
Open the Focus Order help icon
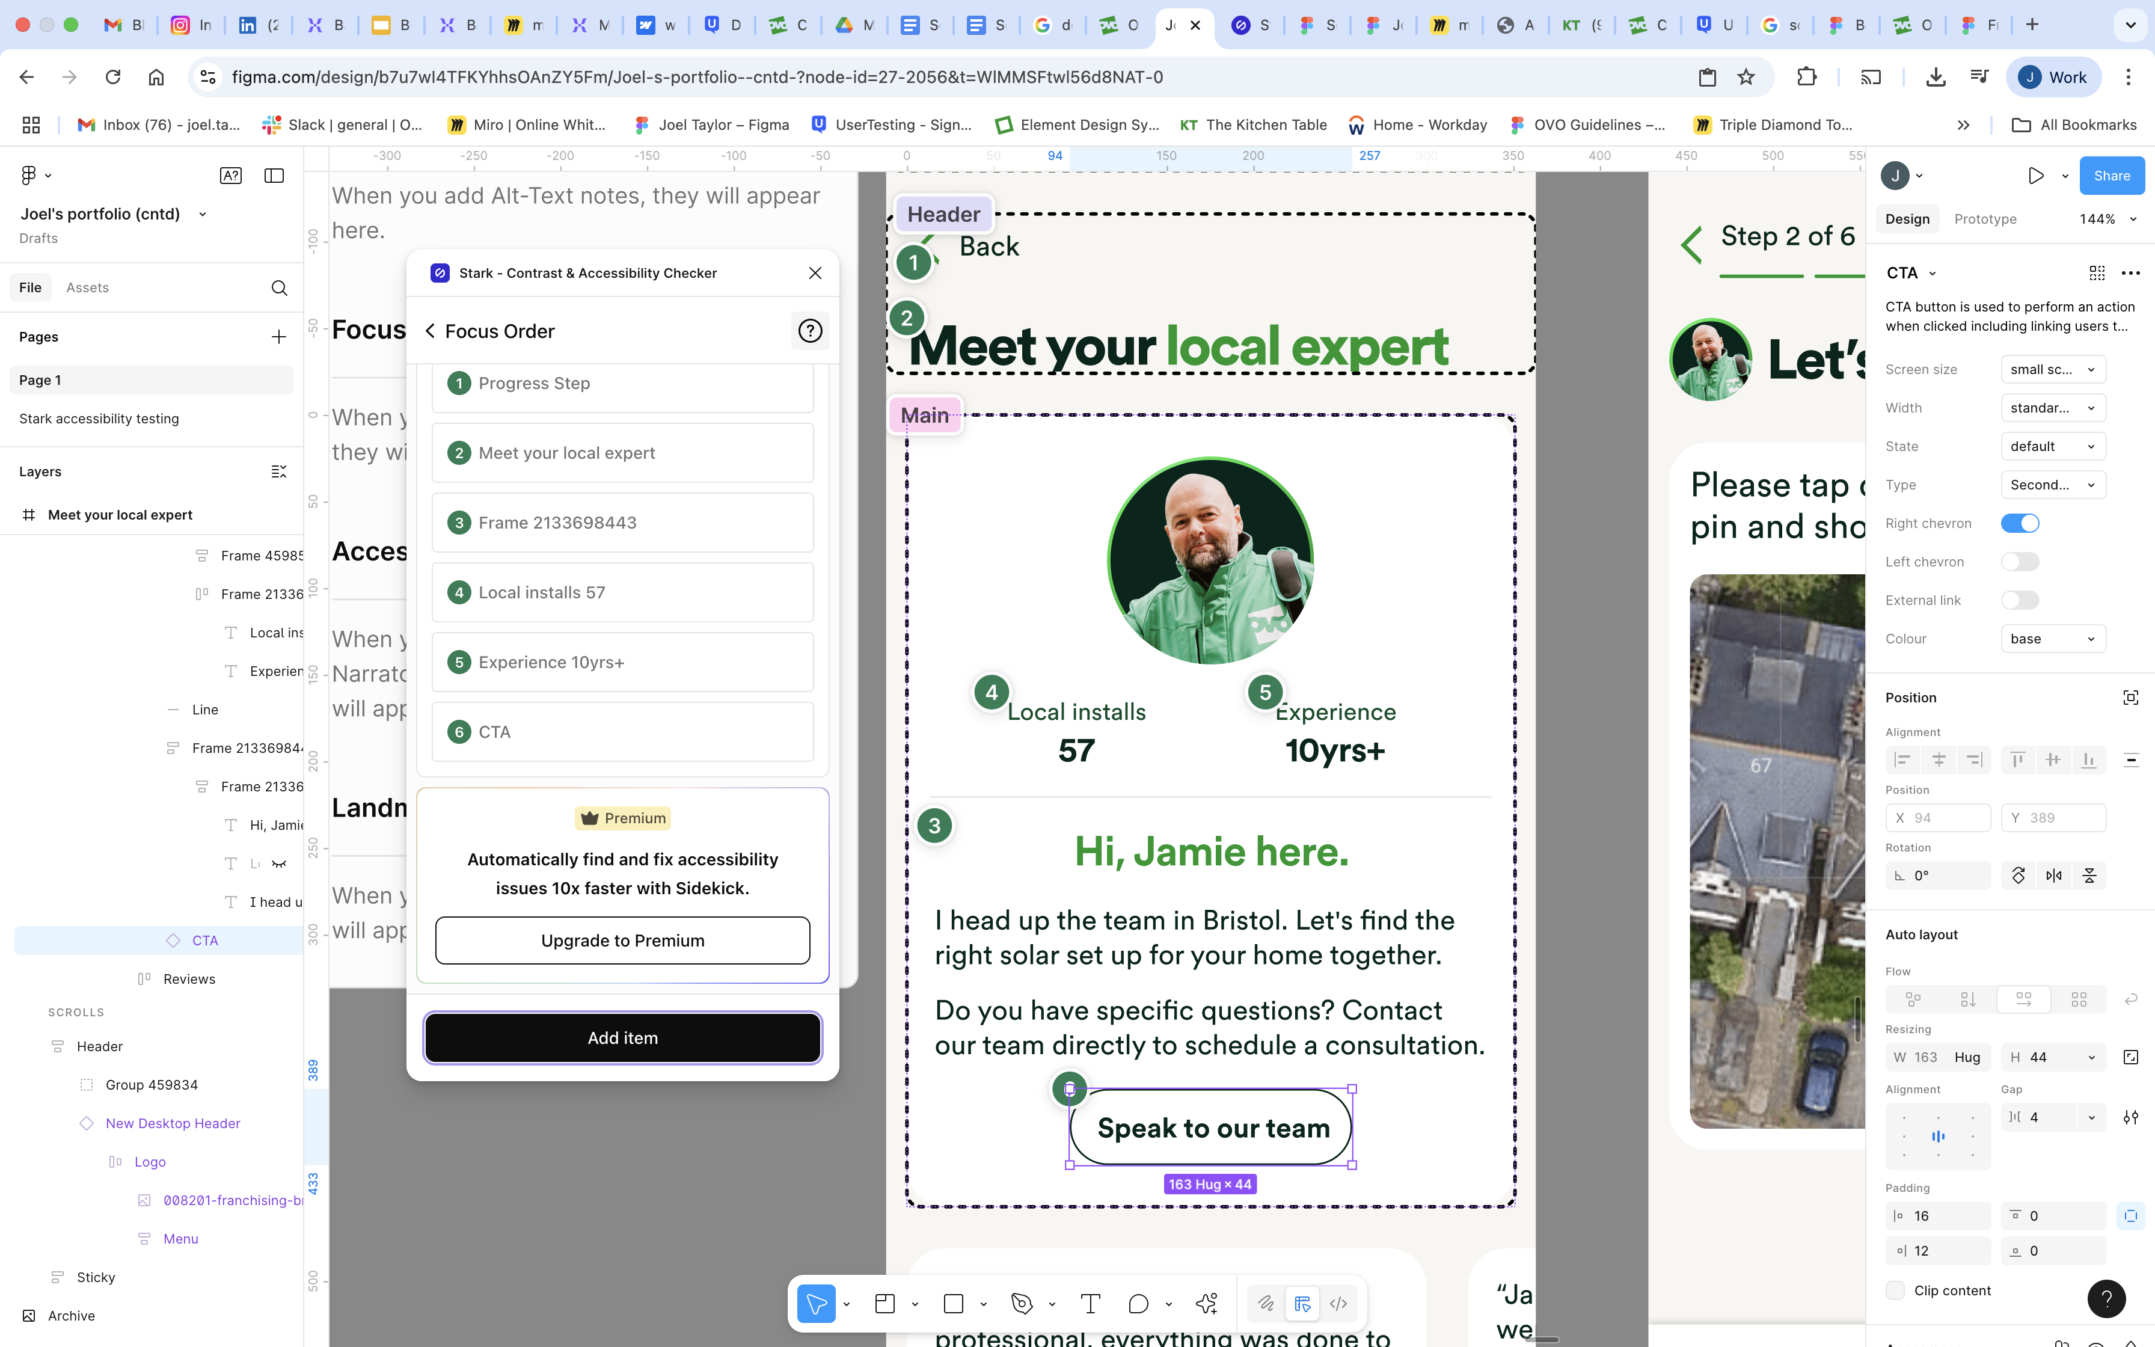pyautogui.click(x=809, y=331)
